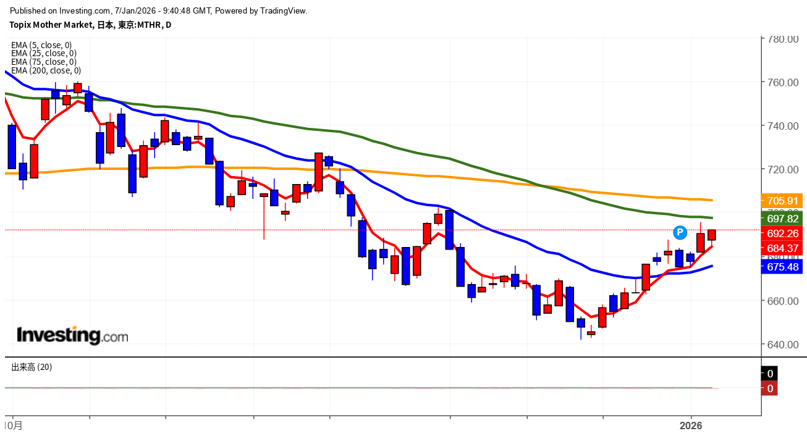The image size is (807, 436).
Task: Click the 640.00 price axis label
Action: (784, 345)
